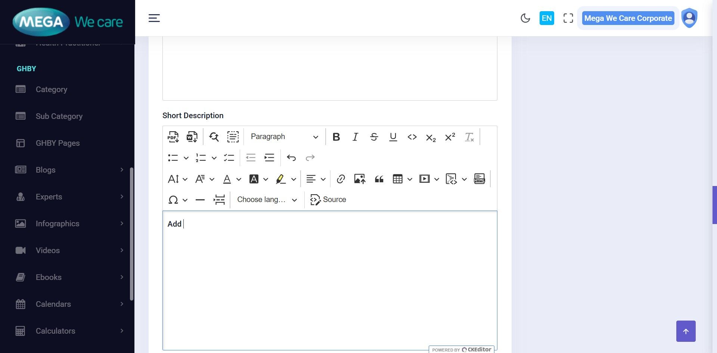717x353 pixels.
Task: Click the scroll-to-top arrow button
Action: tap(686, 331)
